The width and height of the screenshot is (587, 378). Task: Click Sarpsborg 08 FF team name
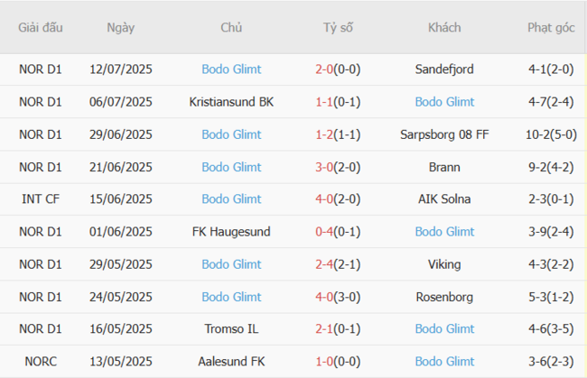click(x=444, y=134)
